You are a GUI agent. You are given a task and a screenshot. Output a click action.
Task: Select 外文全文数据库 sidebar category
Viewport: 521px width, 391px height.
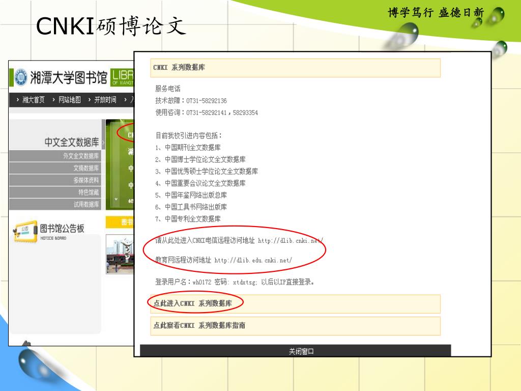55,156
